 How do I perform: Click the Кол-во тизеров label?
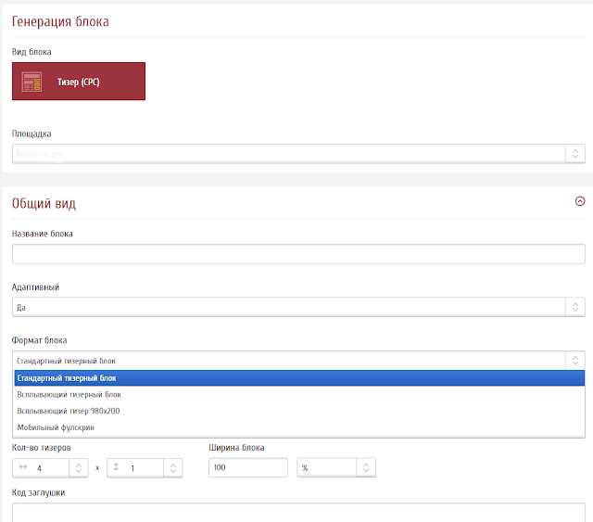point(41,448)
